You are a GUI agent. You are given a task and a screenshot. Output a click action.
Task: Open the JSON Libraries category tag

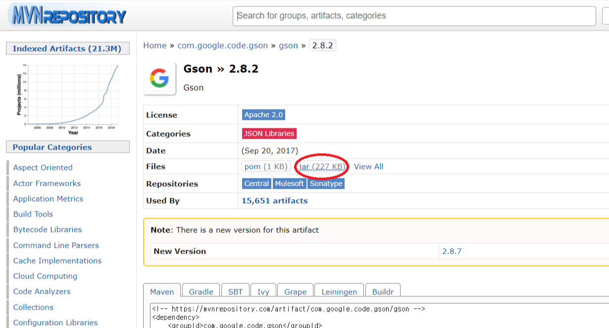pyautogui.click(x=269, y=133)
